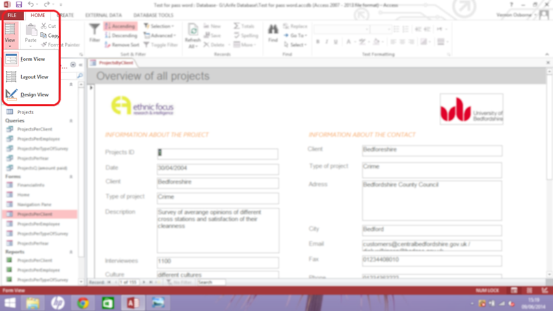Create a New record
The height and width of the screenshot is (311, 553).
(x=213, y=26)
